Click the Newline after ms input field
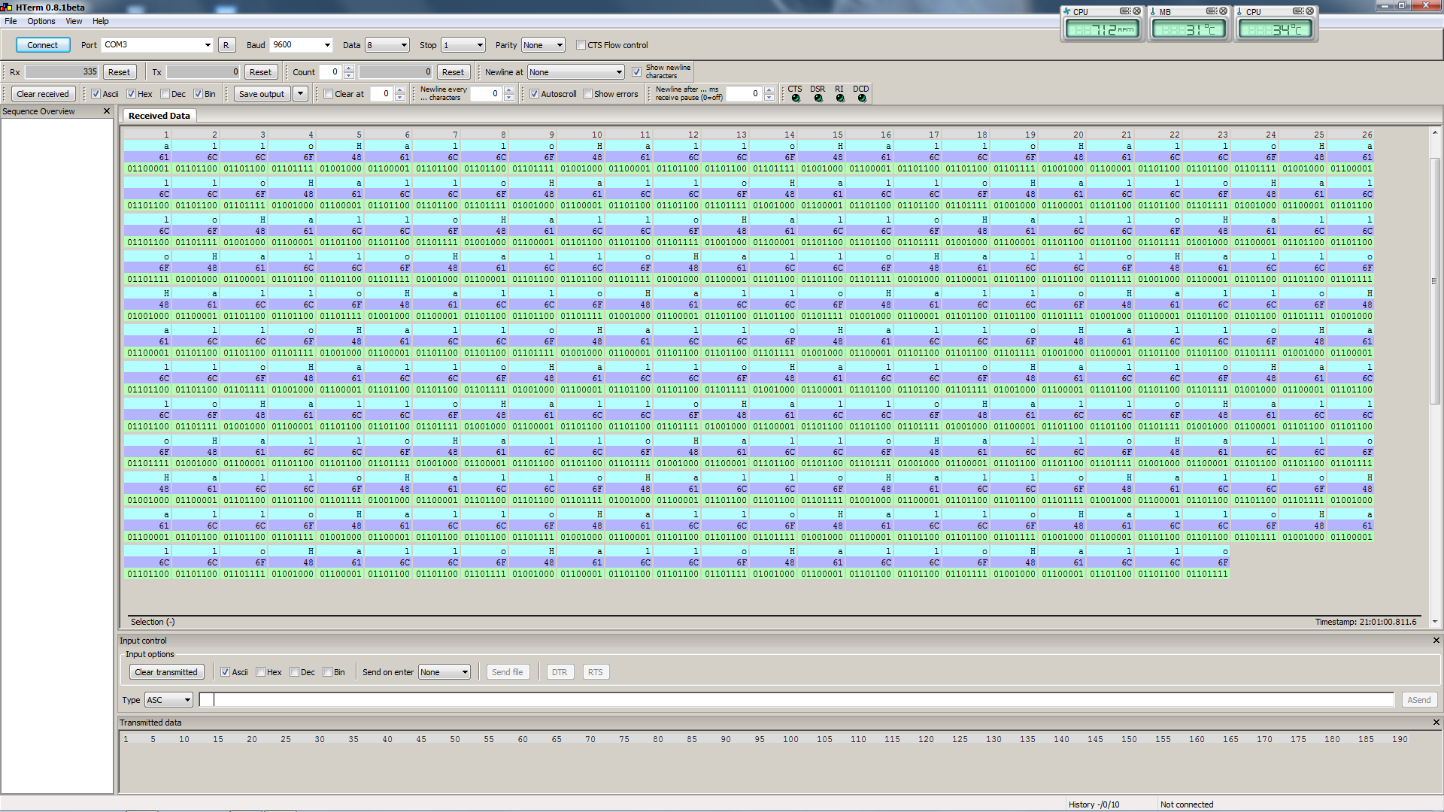This screenshot has height=812, width=1444. [744, 94]
